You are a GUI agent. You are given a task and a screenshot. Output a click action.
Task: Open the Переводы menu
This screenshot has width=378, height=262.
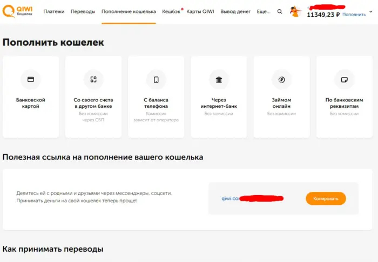(83, 11)
